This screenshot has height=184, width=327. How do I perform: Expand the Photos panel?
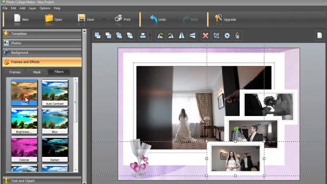tap(42, 43)
